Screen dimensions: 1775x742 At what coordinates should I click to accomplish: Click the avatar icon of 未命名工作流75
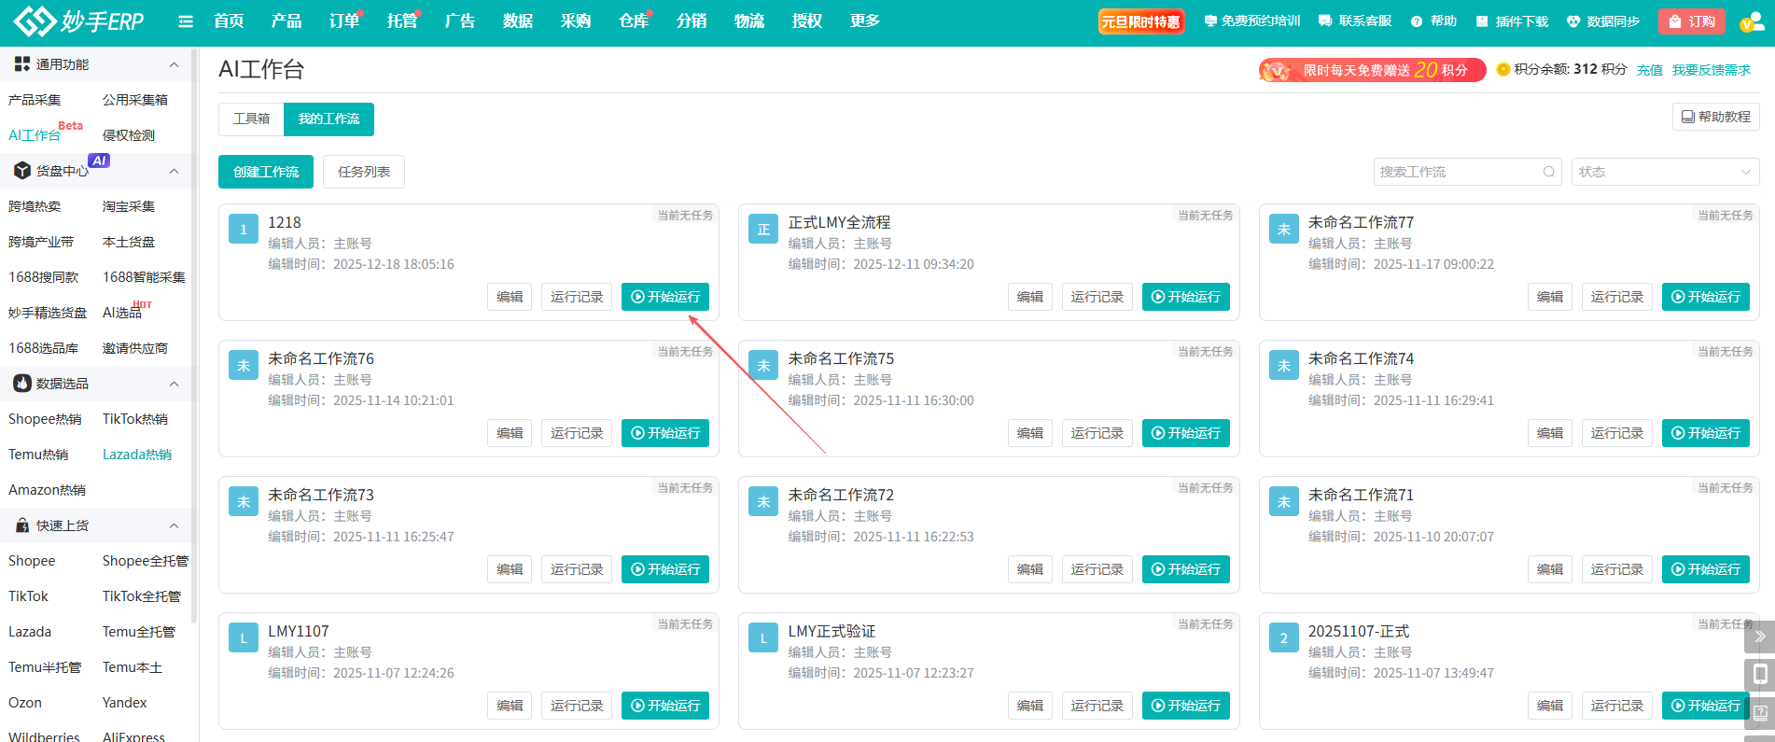[763, 365]
